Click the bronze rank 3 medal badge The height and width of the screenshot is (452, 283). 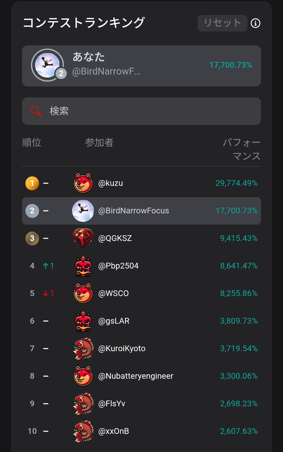coord(32,238)
